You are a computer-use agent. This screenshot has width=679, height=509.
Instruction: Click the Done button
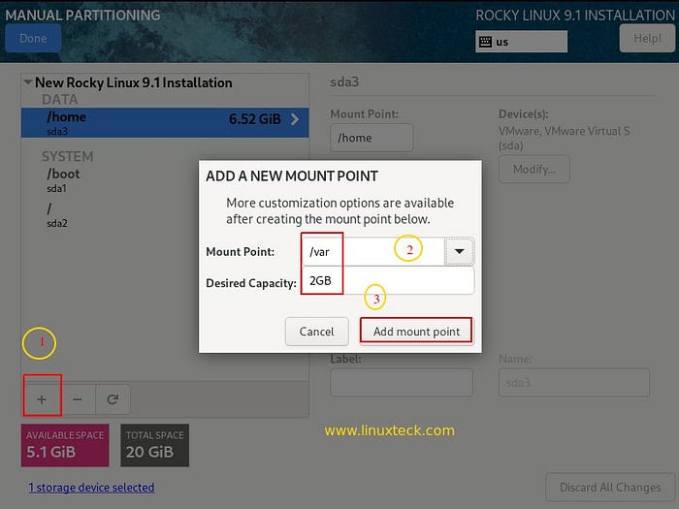coord(33,38)
